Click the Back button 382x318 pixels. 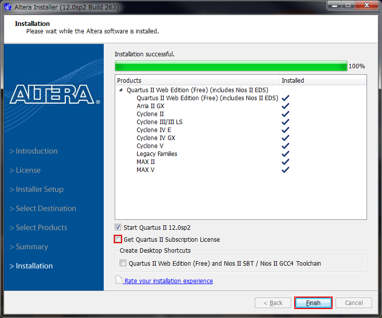coord(273,303)
